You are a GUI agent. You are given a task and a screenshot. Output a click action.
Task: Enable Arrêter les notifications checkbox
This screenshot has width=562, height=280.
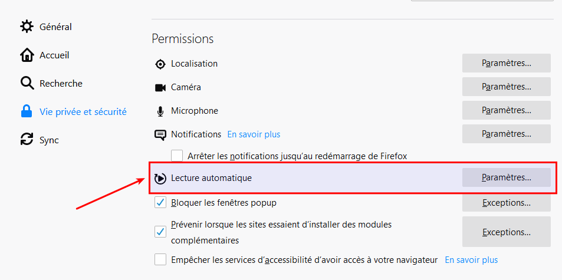point(177,156)
